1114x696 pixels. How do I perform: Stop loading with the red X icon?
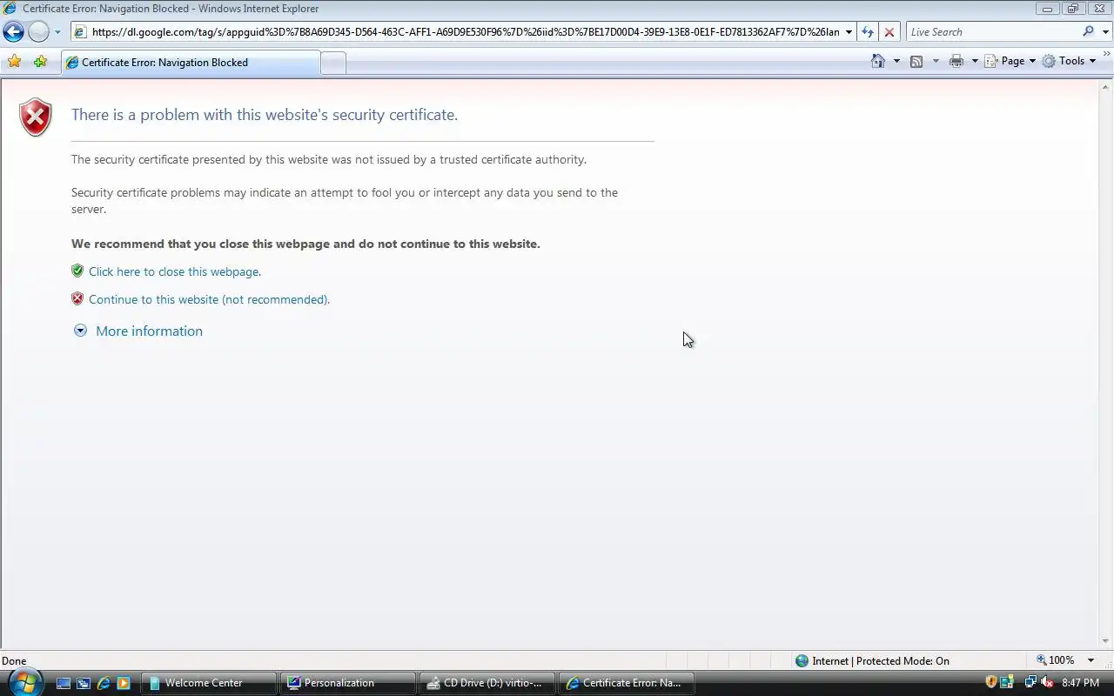889,32
